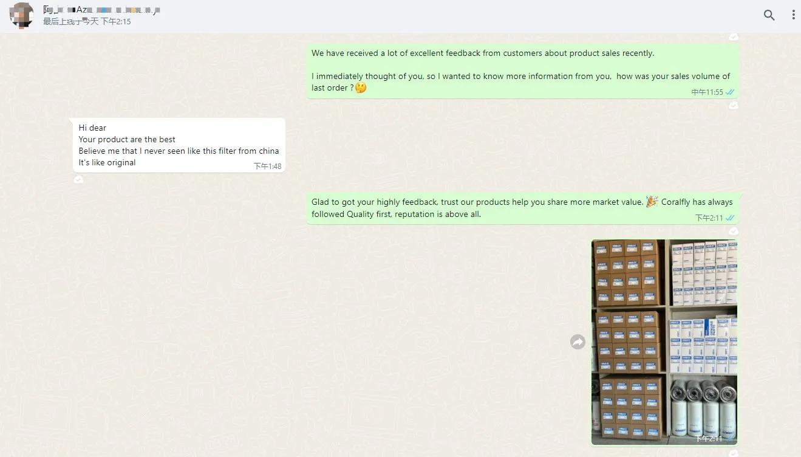Click the reaction icon under the 'Quality first' message
Screen dimensions: 801x457
[734, 231]
